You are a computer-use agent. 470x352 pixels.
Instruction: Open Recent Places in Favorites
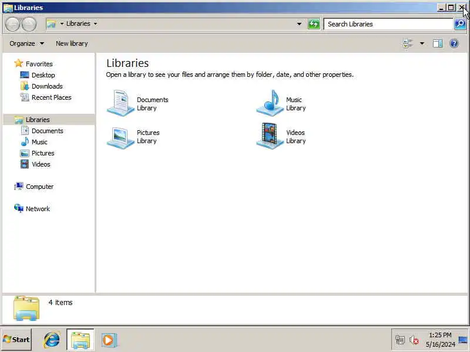[x=51, y=97]
